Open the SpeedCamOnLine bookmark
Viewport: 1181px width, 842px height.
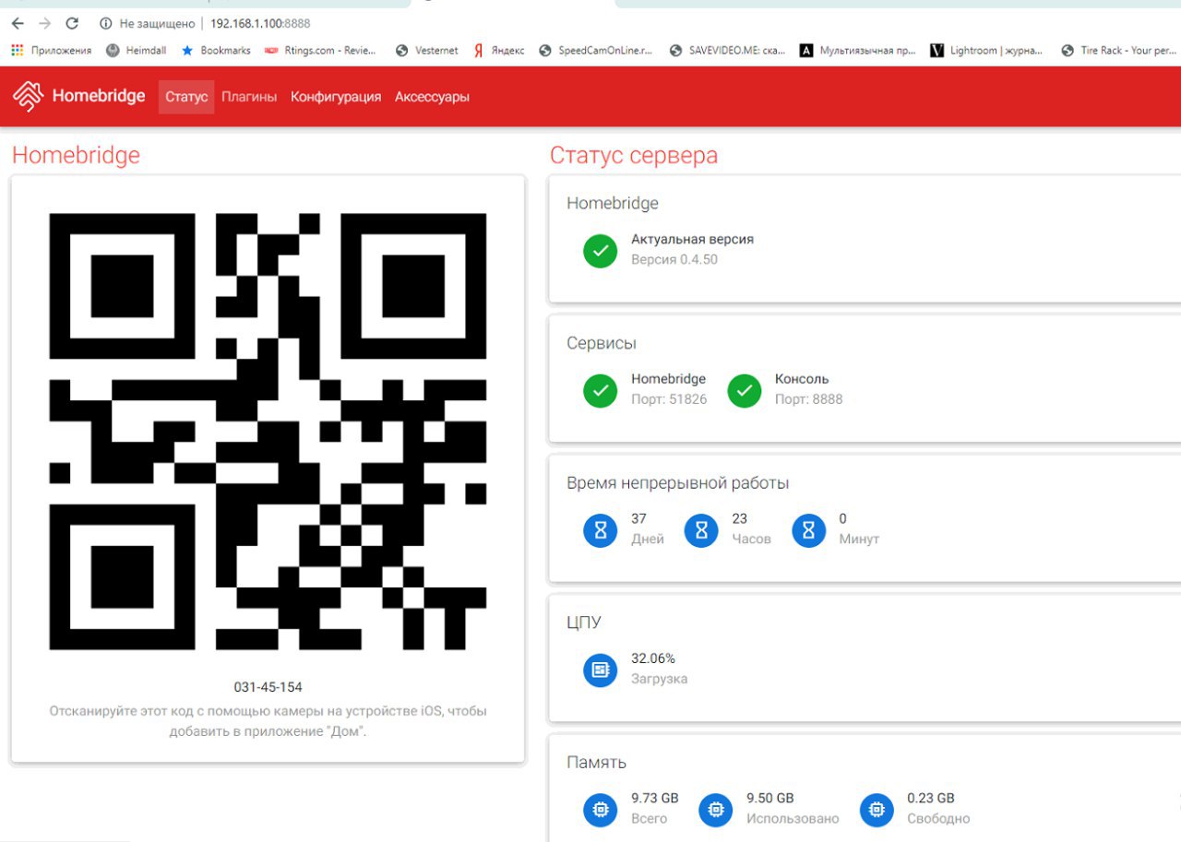point(596,51)
